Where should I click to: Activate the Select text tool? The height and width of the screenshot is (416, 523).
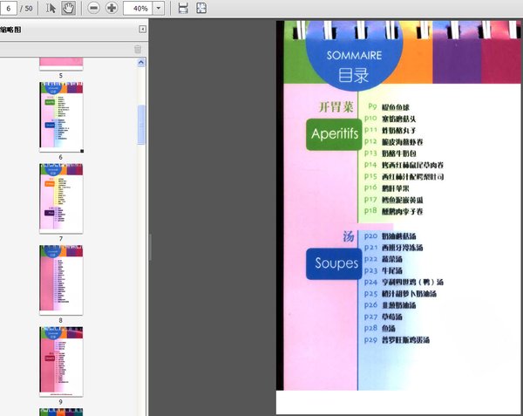51,8
